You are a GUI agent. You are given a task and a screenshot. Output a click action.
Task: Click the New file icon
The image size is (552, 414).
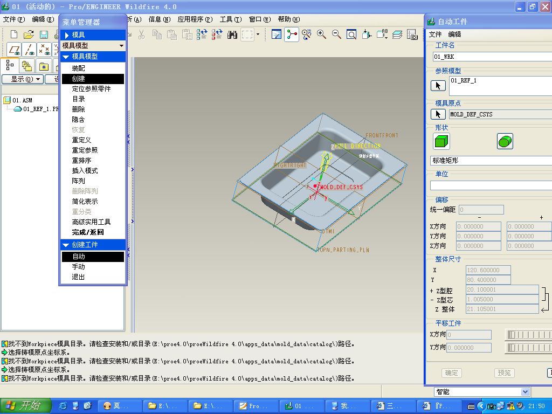[13, 34]
